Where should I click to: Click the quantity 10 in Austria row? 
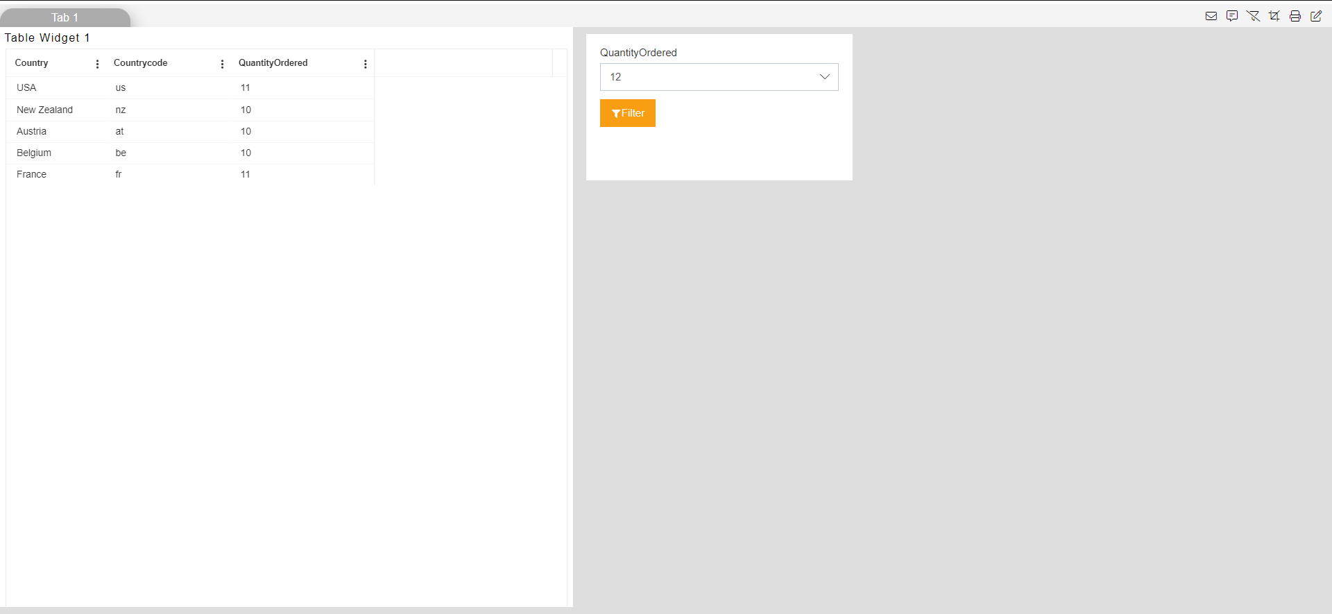(246, 131)
